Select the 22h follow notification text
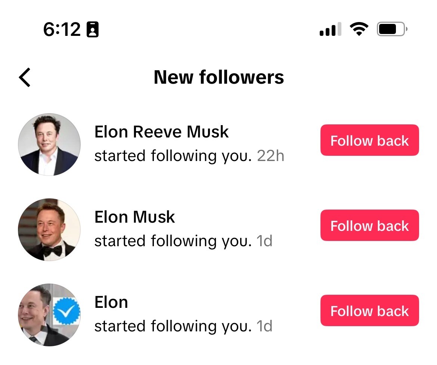The image size is (437, 365). coord(189,156)
